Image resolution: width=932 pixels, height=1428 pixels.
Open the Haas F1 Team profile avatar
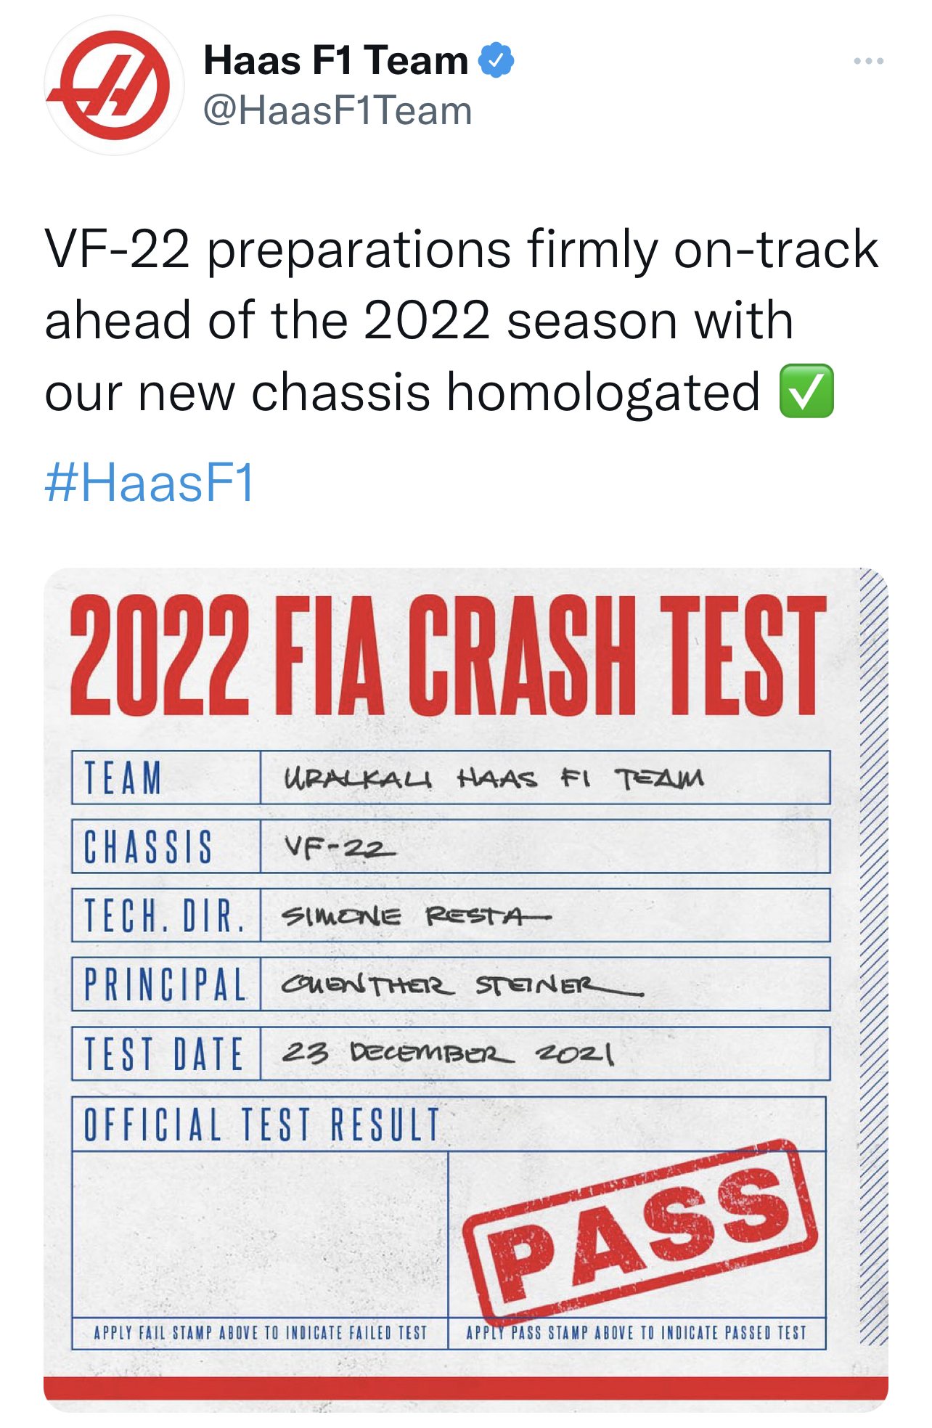[x=114, y=86]
